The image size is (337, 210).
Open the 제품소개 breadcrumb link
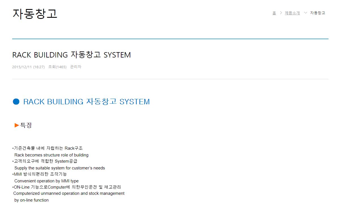[292, 13]
